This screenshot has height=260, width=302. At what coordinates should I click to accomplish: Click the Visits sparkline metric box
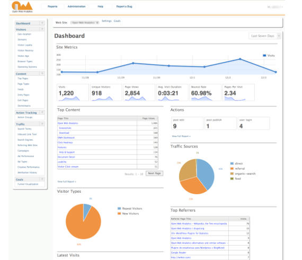73,92
